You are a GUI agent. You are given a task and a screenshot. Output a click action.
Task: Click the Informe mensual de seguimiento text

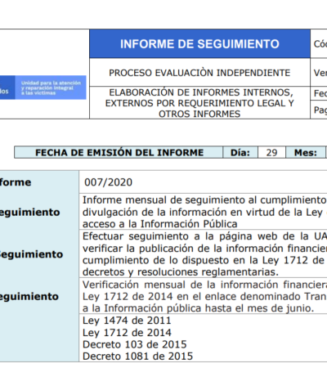pyautogui.click(x=204, y=200)
